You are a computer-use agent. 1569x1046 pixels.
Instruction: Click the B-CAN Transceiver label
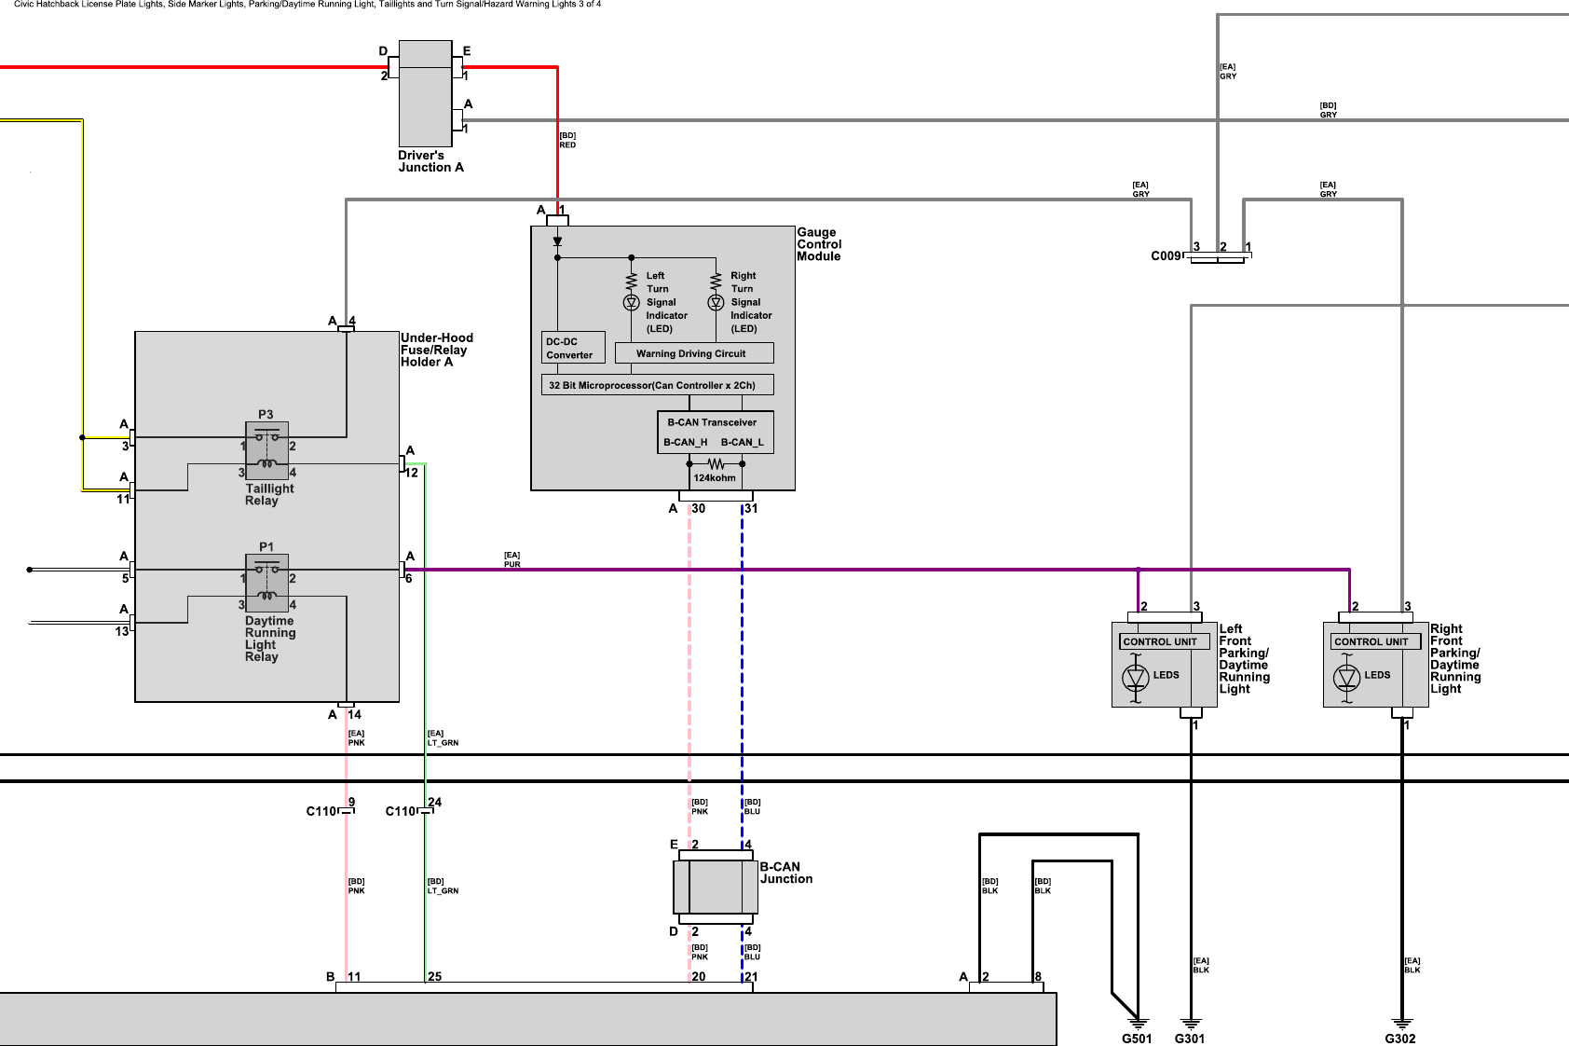pyautogui.click(x=713, y=421)
